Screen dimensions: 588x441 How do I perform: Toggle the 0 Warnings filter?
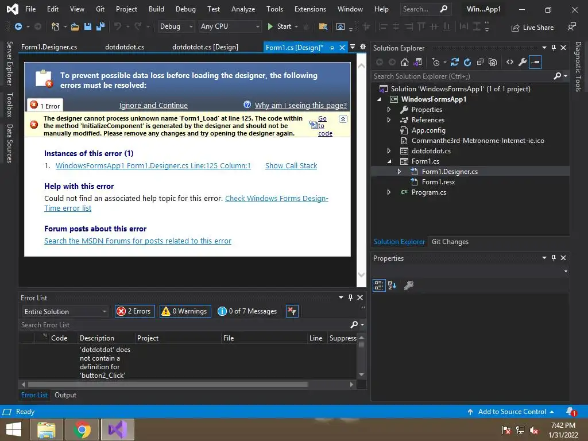(x=185, y=311)
